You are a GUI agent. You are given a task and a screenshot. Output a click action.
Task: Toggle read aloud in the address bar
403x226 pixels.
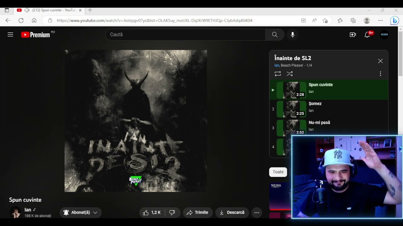[314, 20]
